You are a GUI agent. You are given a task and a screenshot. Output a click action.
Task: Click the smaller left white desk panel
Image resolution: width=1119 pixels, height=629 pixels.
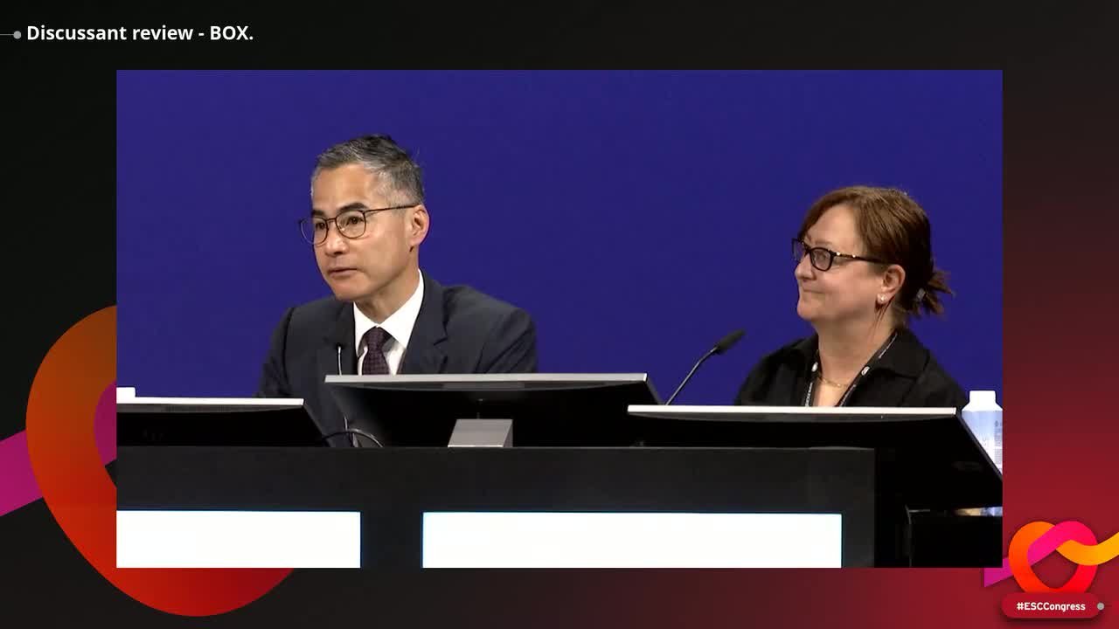click(239, 539)
